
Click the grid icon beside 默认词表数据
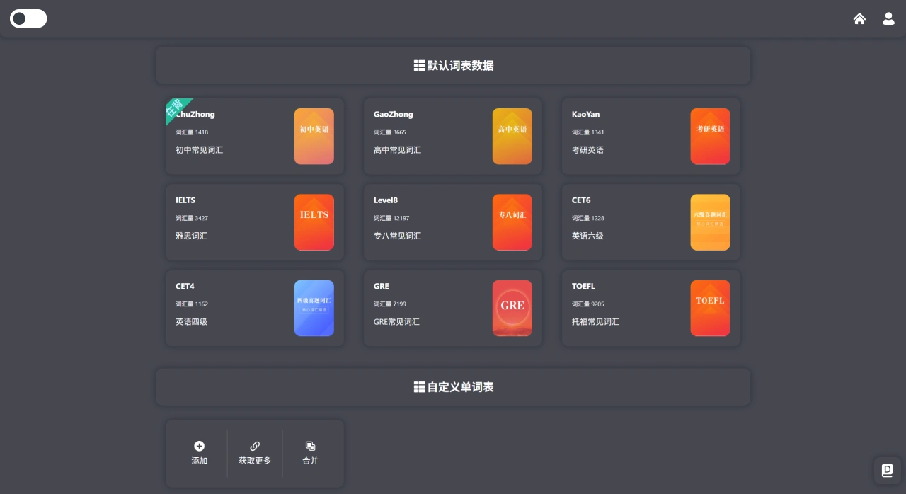(x=419, y=65)
